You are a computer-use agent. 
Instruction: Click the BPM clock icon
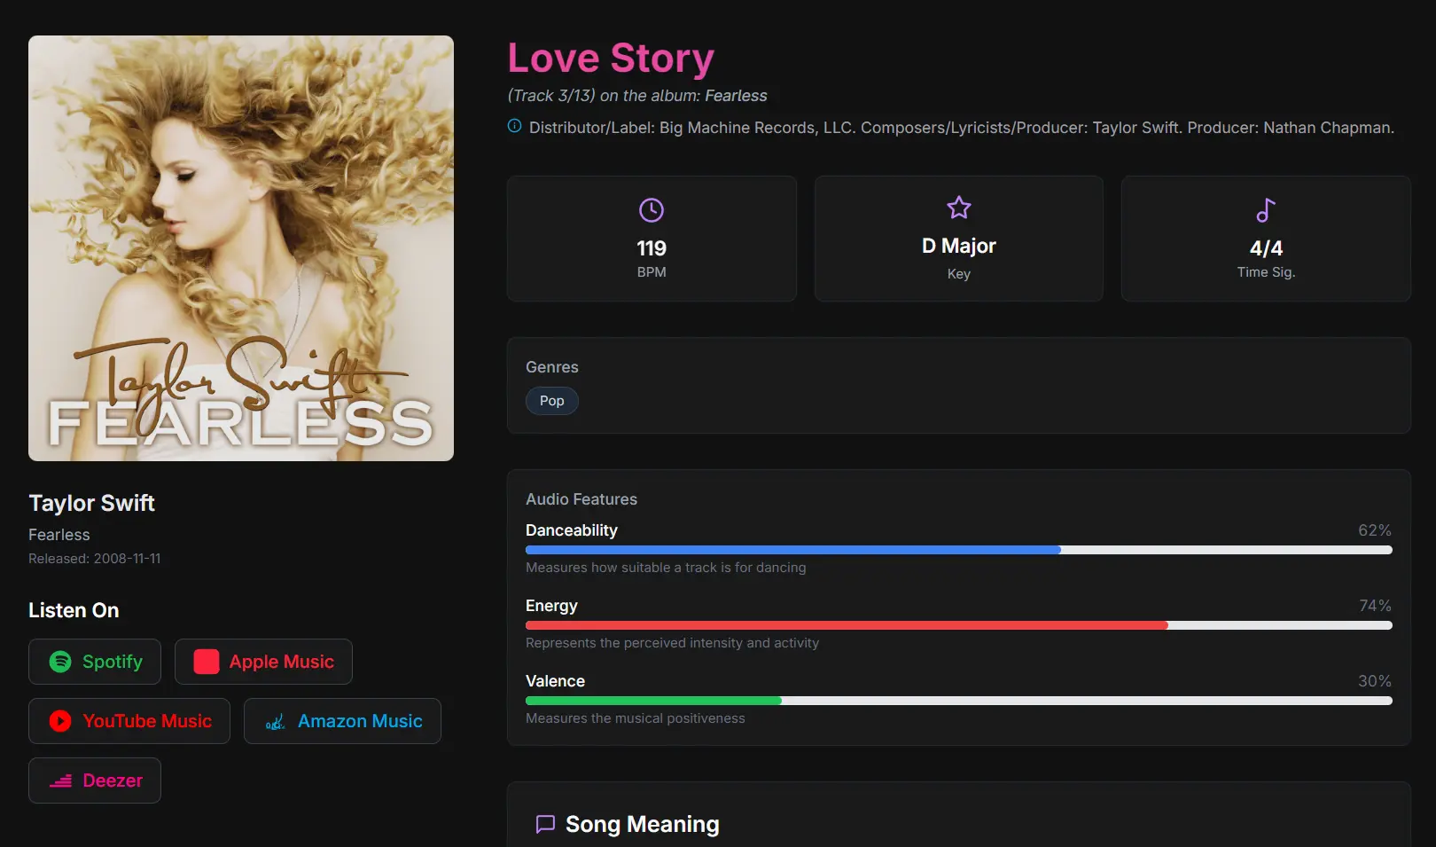[652, 209]
